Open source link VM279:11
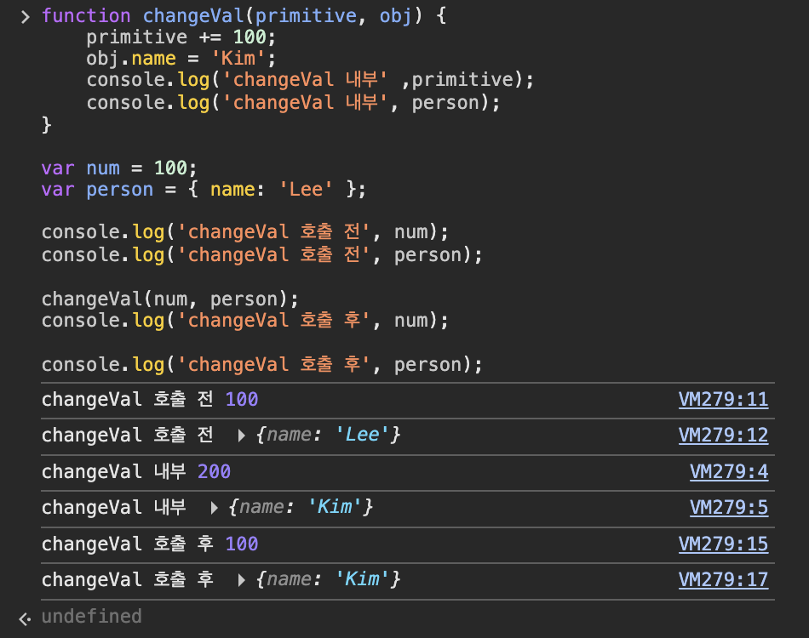This screenshot has width=809, height=638. [723, 400]
